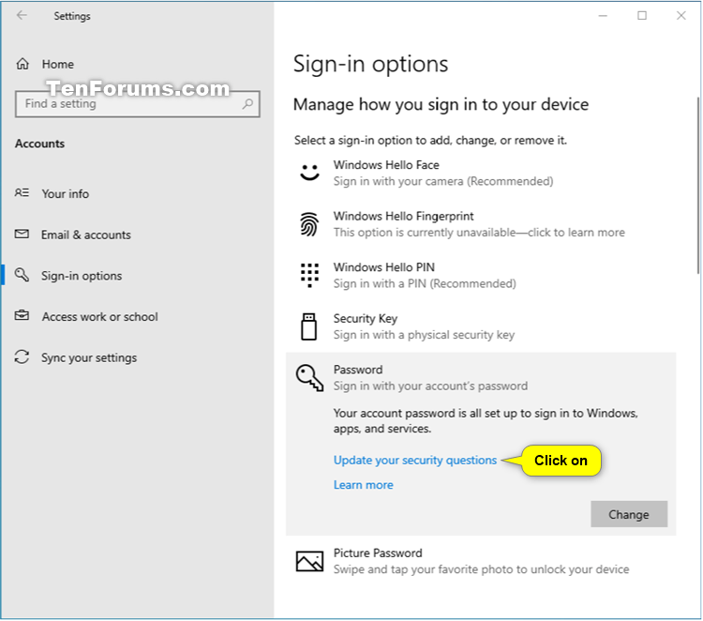Collapse the Password option
The height and width of the screenshot is (621, 703).
pos(481,378)
